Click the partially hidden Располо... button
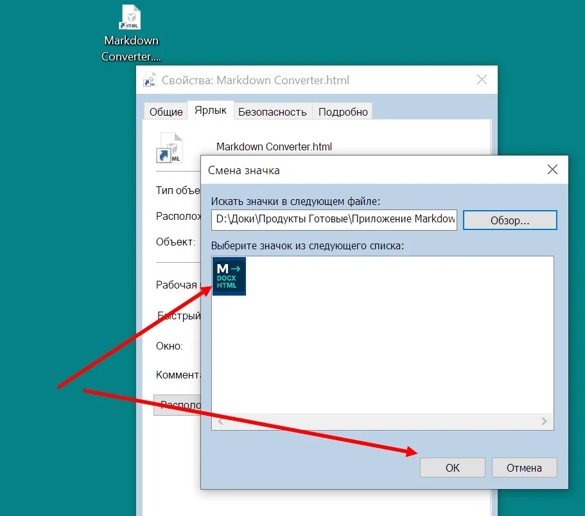This screenshot has height=516, width=585. pyautogui.click(x=177, y=405)
